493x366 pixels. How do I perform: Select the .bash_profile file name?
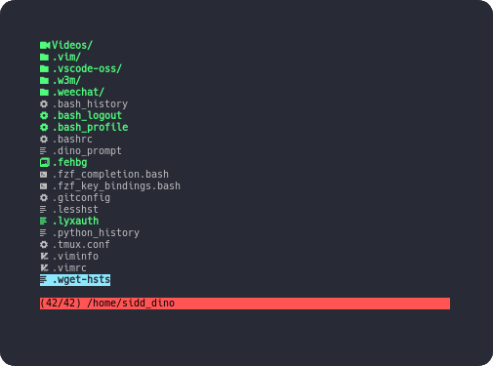90,127
